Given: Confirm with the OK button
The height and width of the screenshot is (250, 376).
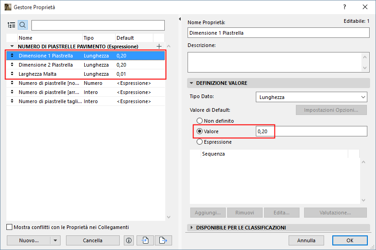Looking at the screenshot, I should (350, 240).
